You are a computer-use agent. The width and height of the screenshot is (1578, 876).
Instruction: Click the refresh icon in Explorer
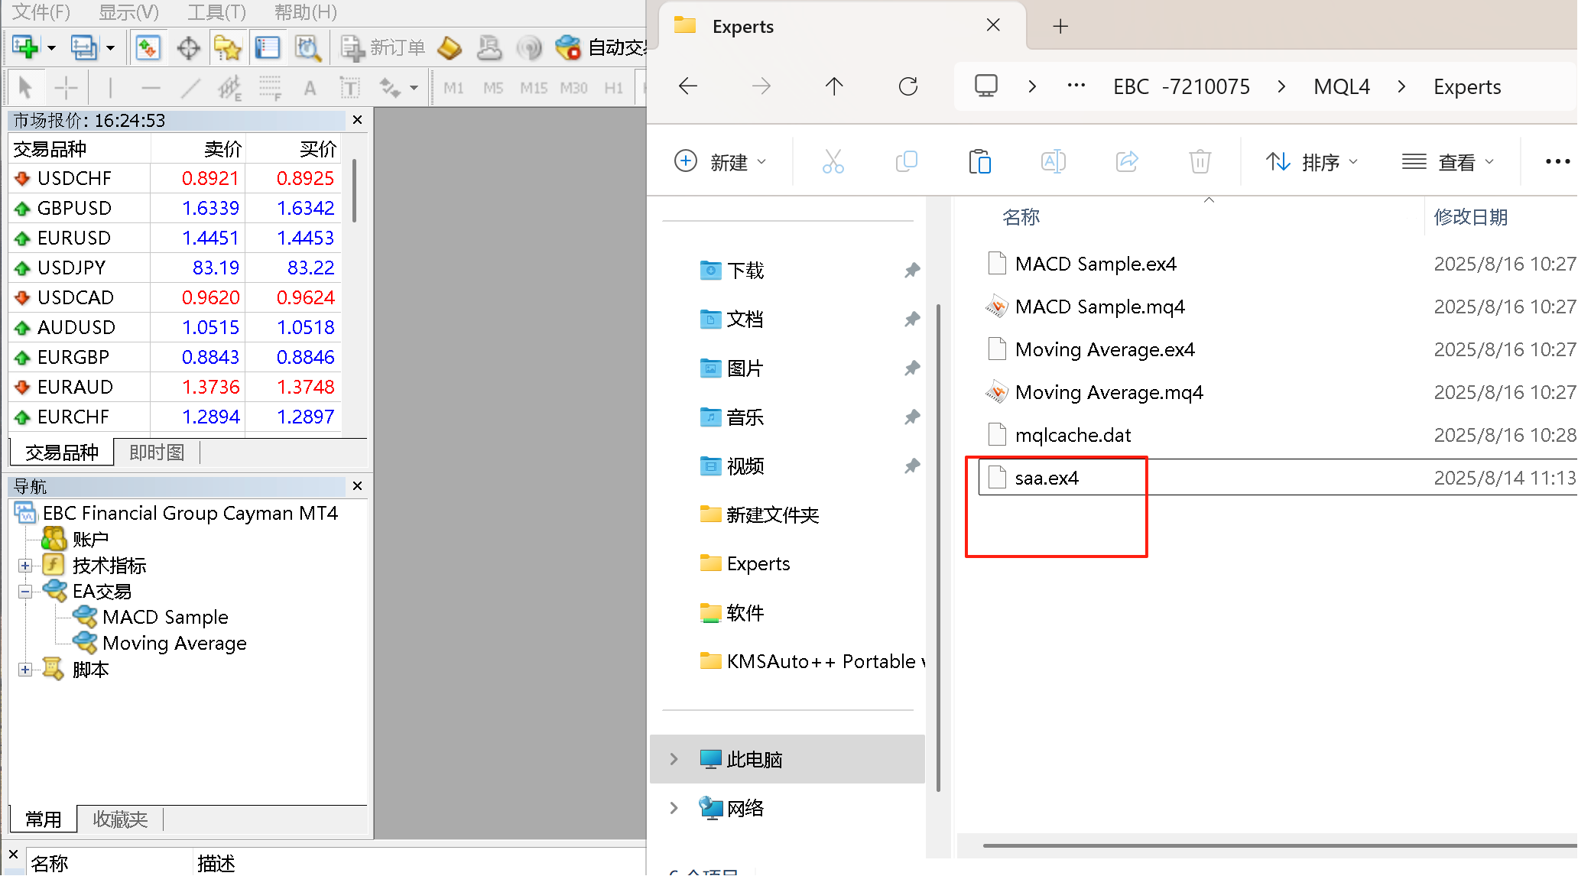[908, 86]
